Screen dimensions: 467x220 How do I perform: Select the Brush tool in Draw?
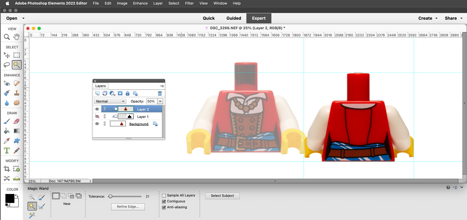click(7, 121)
